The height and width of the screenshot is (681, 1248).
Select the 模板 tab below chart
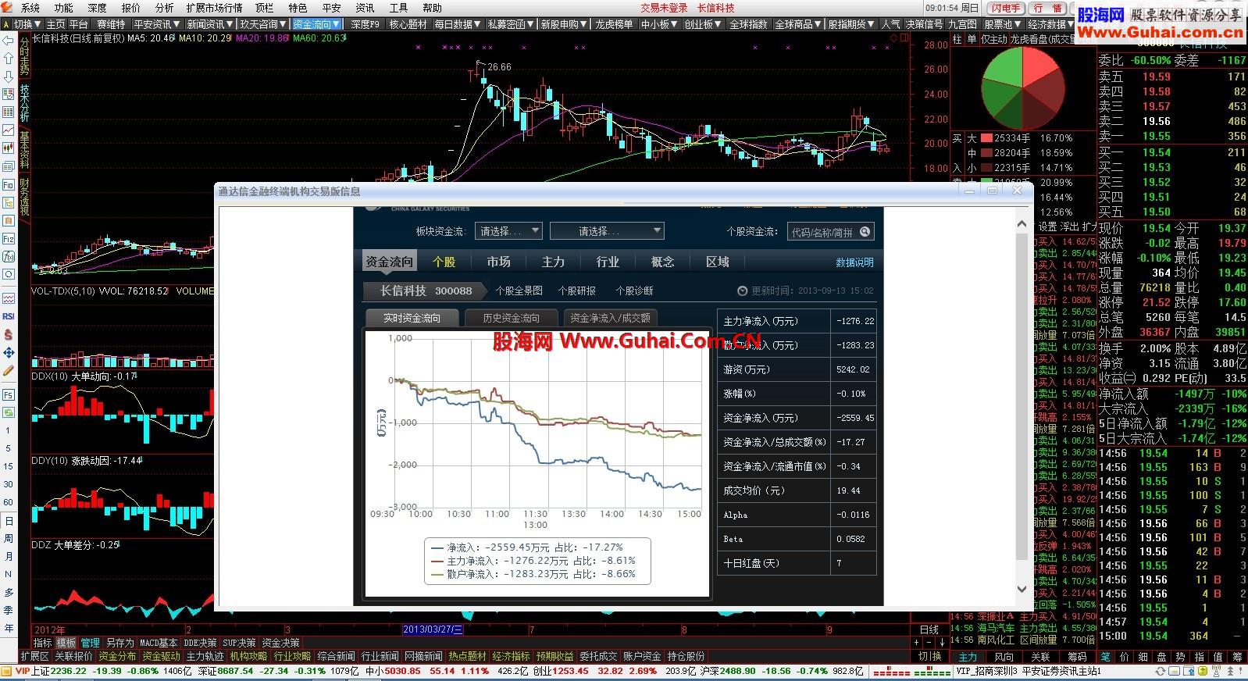click(x=66, y=643)
